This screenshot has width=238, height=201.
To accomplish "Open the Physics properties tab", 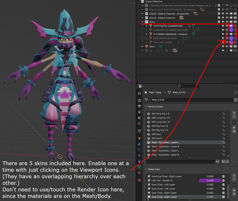I will click(x=139, y=156).
